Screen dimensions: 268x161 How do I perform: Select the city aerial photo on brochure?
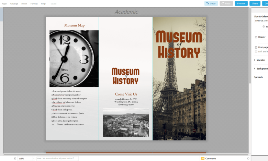126,122
